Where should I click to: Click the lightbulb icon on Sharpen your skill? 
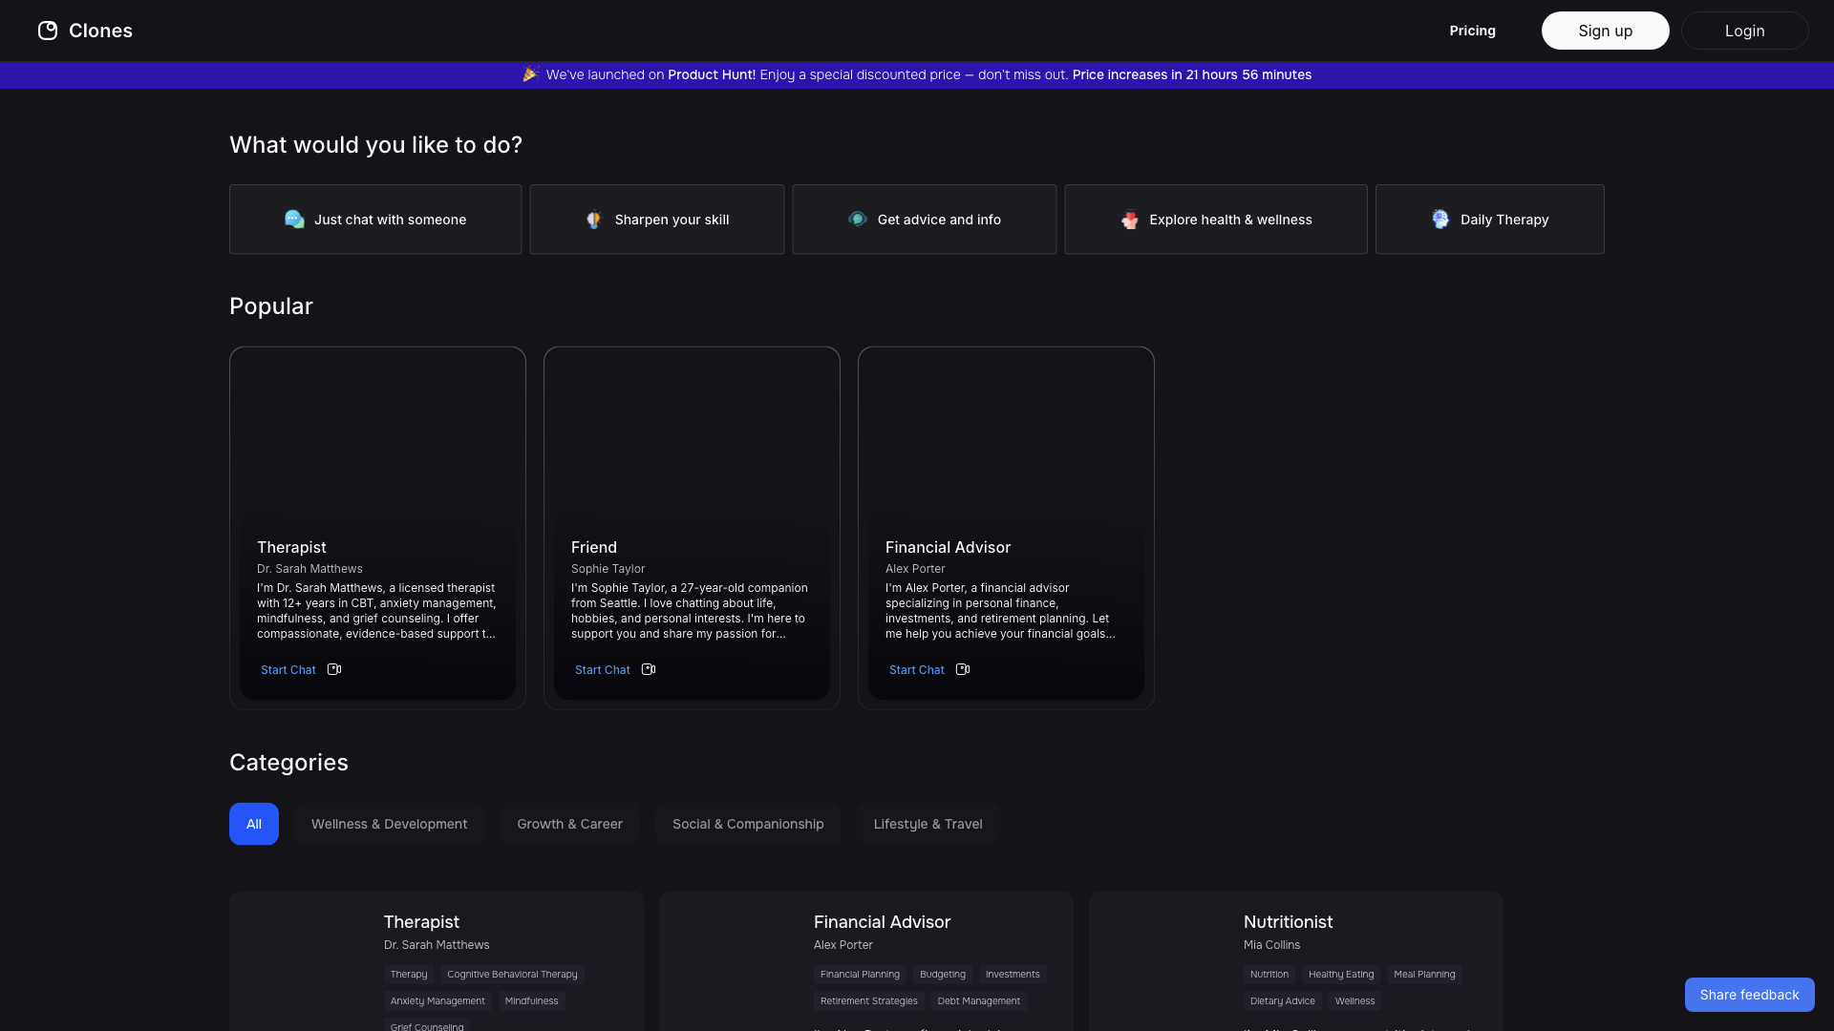[594, 220]
